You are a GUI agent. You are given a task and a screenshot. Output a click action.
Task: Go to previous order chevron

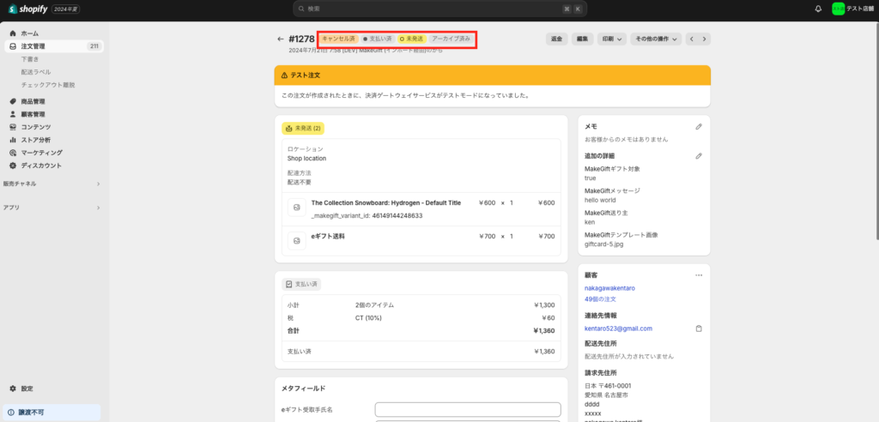point(692,39)
